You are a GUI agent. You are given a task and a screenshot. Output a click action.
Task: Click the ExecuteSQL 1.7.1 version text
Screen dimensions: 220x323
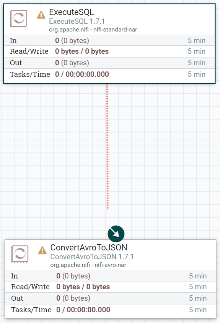(x=77, y=21)
